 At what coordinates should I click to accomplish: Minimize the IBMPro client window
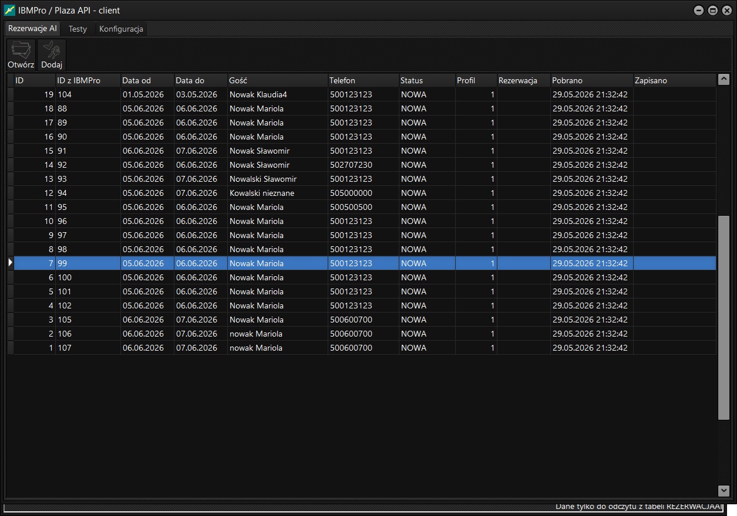(699, 11)
